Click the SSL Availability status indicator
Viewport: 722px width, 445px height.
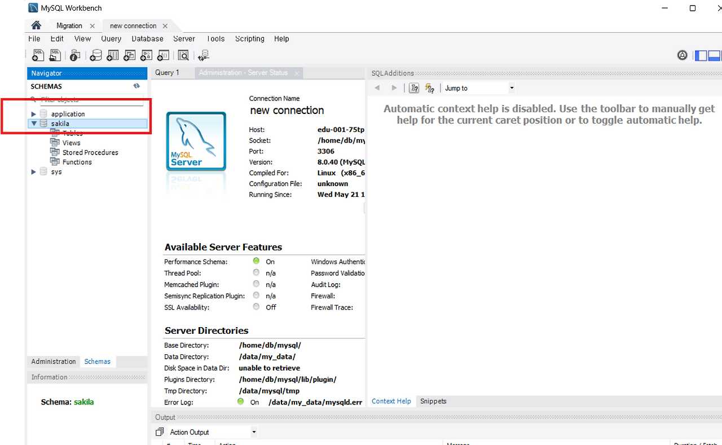point(256,307)
